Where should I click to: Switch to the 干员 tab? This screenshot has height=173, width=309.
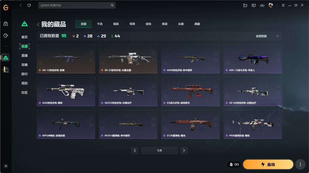[x=100, y=24]
